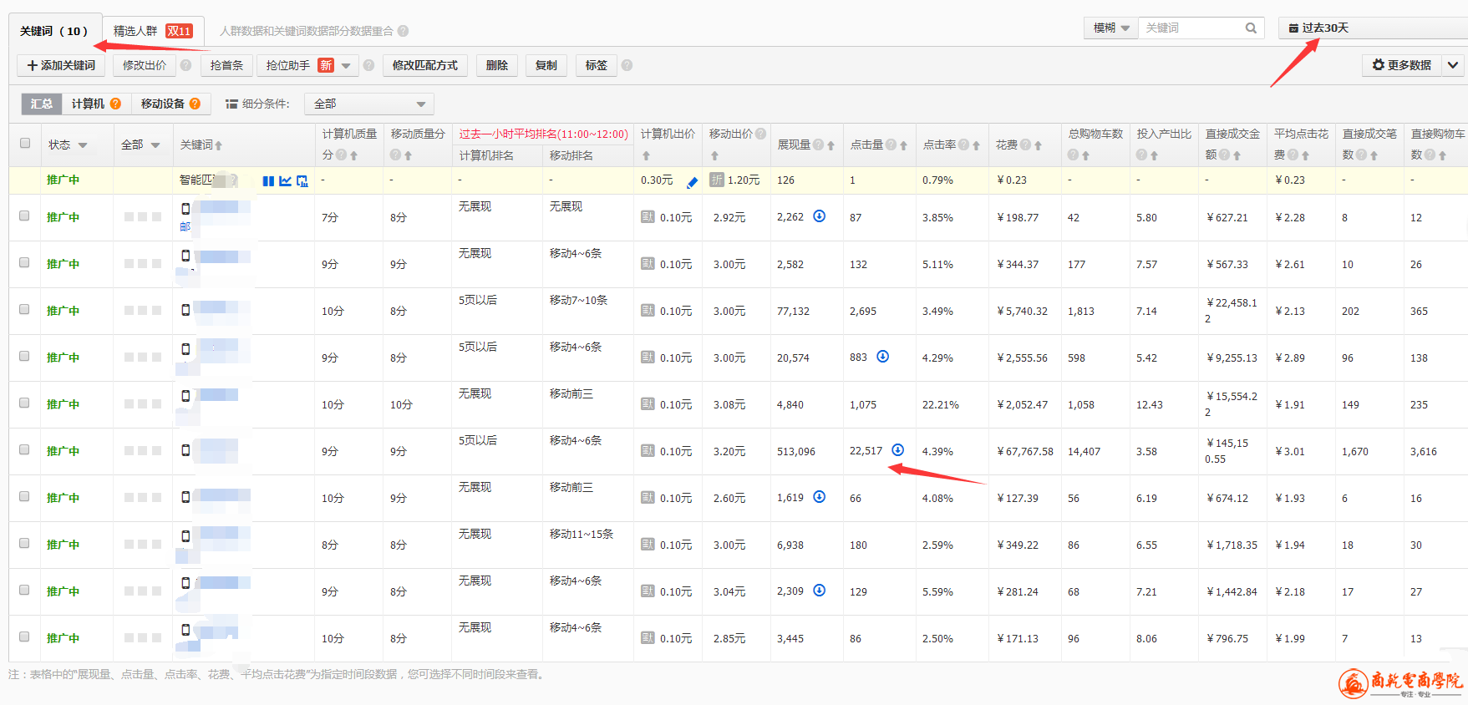Click blue down-arrow icon beside 22,517 clicks
This screenshot has width=1468, height=705.
pyautogui.click(x=897, y=450)
